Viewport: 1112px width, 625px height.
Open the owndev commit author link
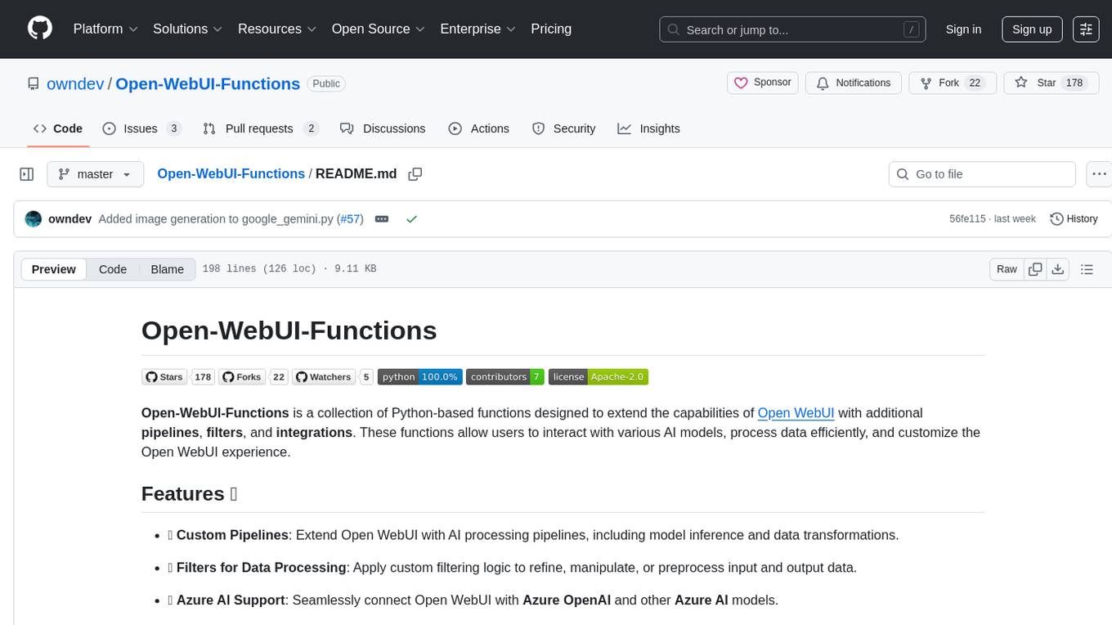tap(69, 219)
